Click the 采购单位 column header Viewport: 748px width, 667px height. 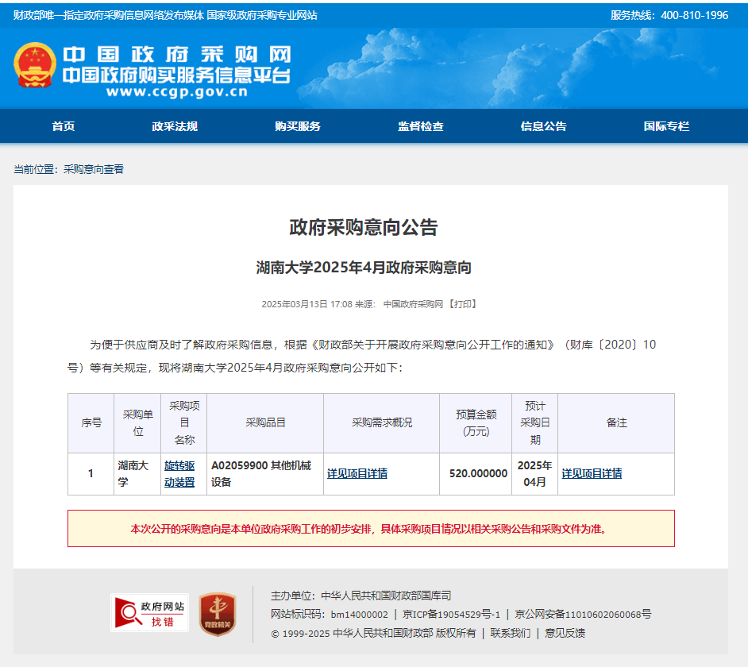tap(138, 422)
